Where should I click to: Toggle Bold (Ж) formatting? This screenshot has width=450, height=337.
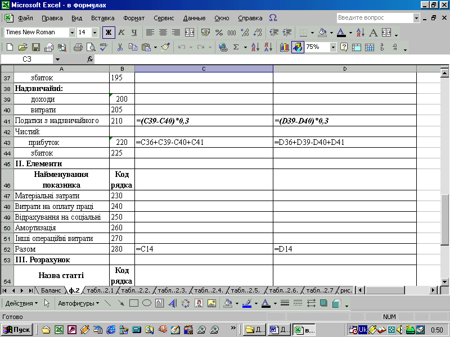click(109, 33)
